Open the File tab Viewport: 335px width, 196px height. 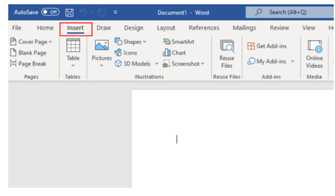tap(16, 28)
